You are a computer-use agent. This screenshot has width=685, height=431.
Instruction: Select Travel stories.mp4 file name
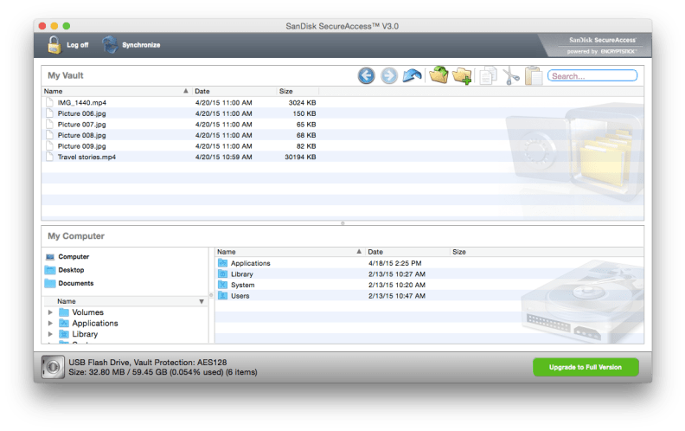click(86, 157)
